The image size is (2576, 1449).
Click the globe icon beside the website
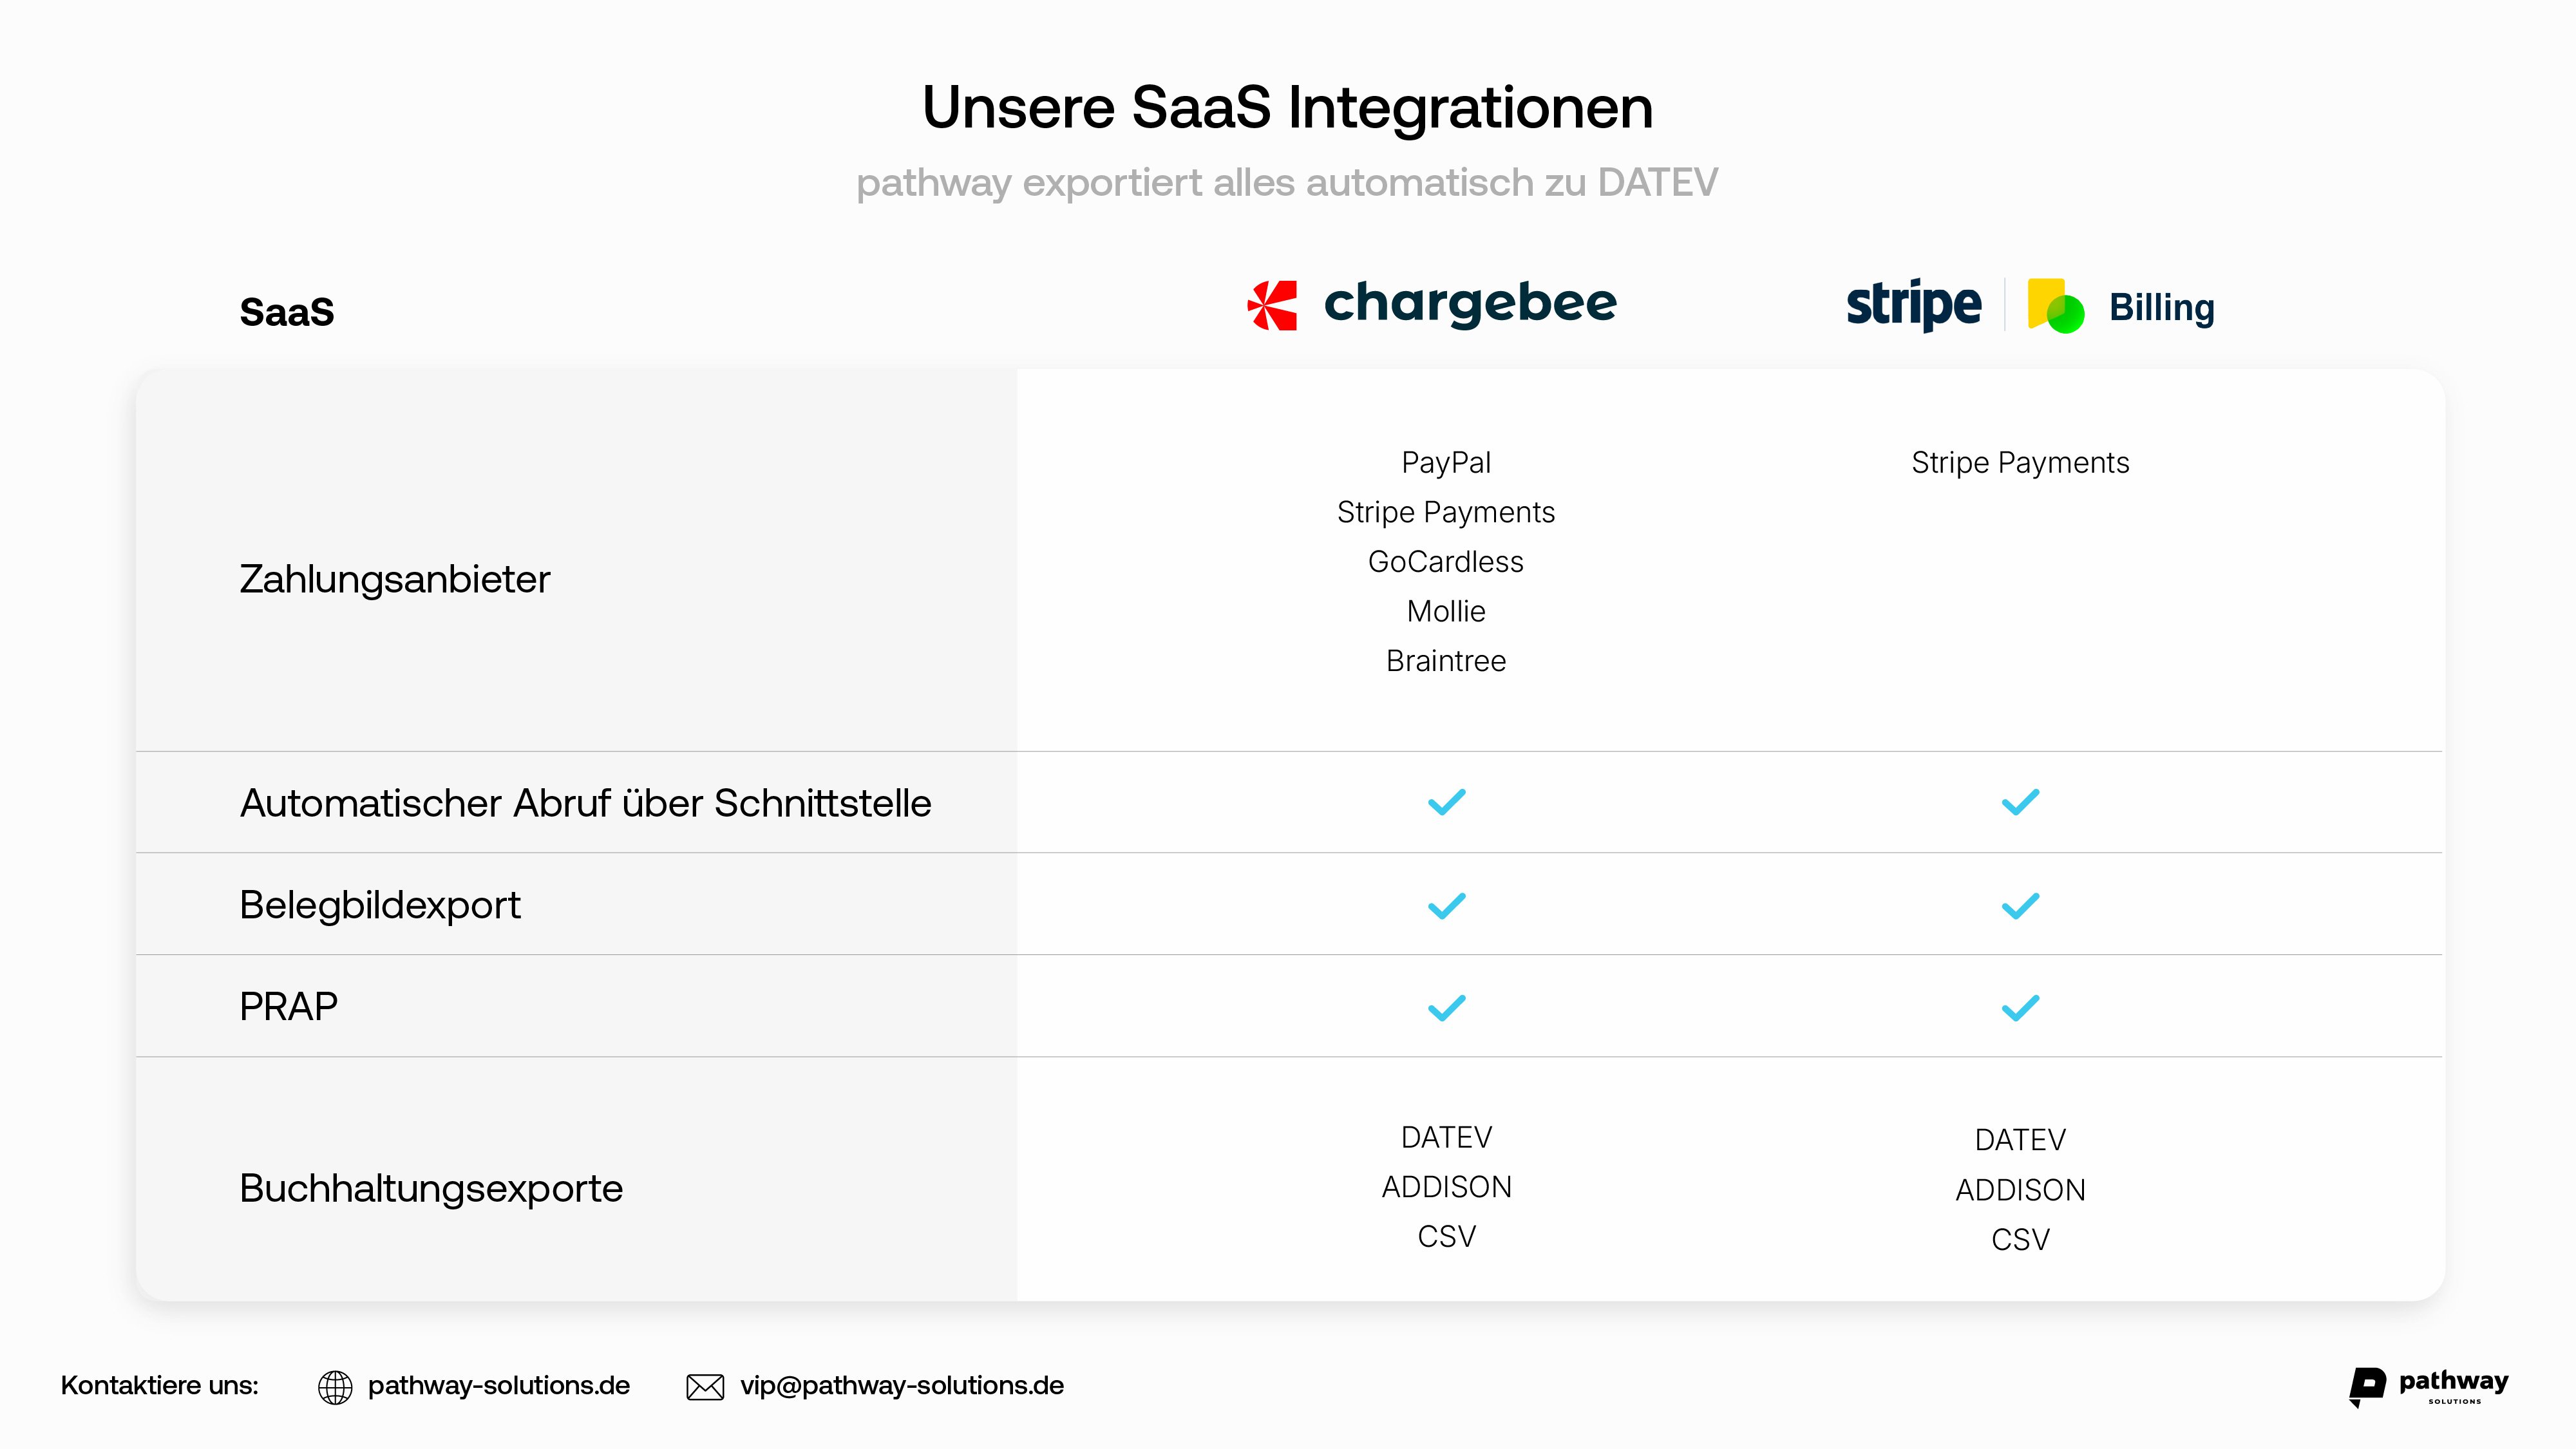335,1386
